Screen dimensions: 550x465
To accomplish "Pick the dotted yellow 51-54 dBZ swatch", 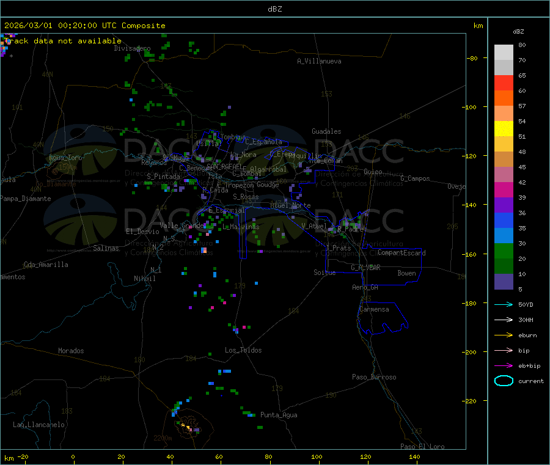I will pos(504,129).
